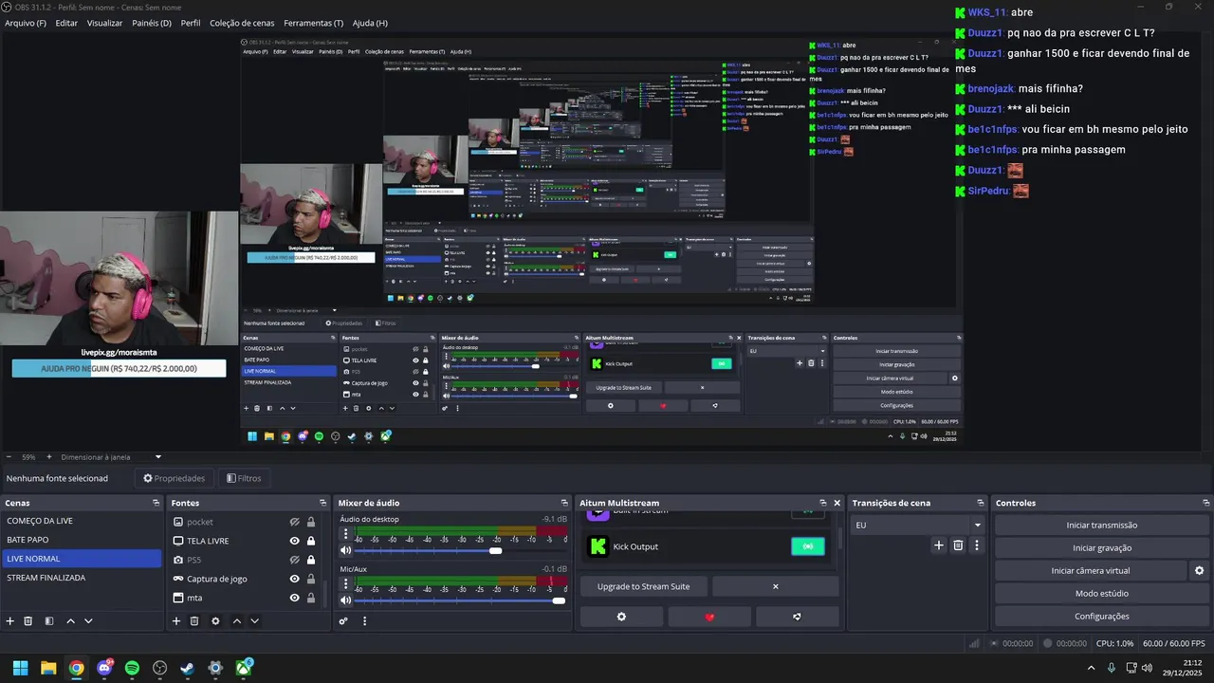
Task: Click Iniciar gravação button
Action: [1102, 548]
